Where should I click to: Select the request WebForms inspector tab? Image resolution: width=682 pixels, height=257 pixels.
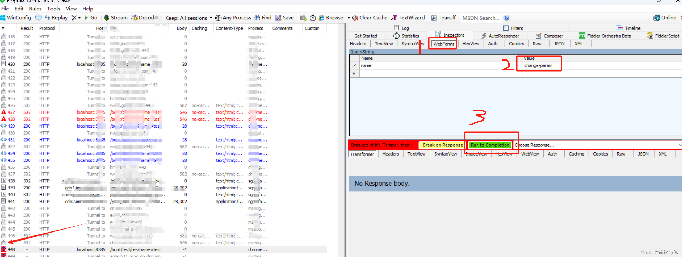pyautogui.click(x=443, y=44)
